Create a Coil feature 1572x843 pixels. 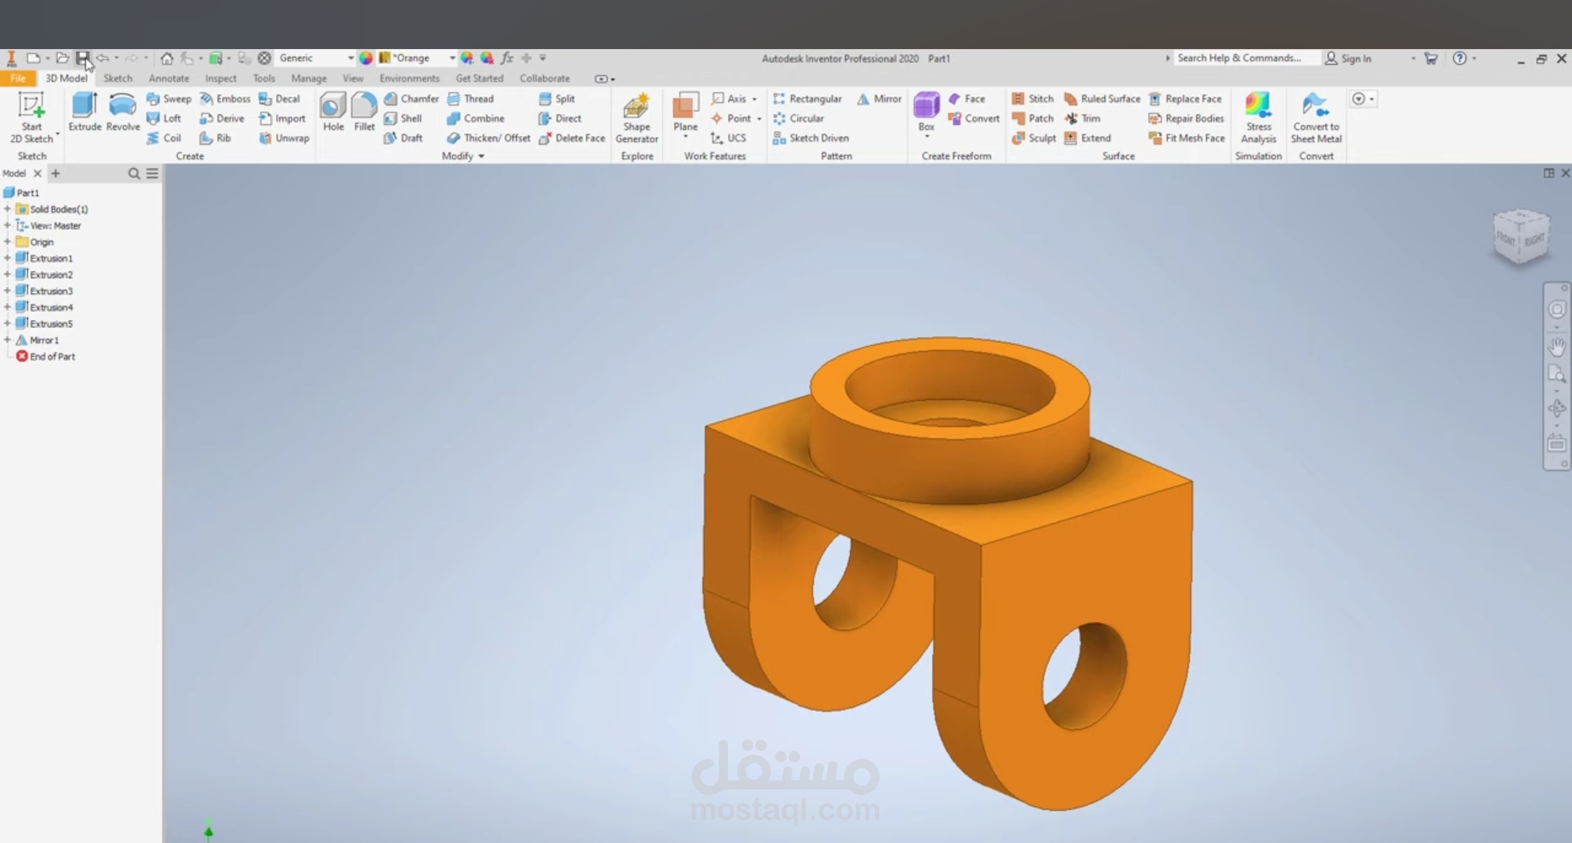[164, 138]
